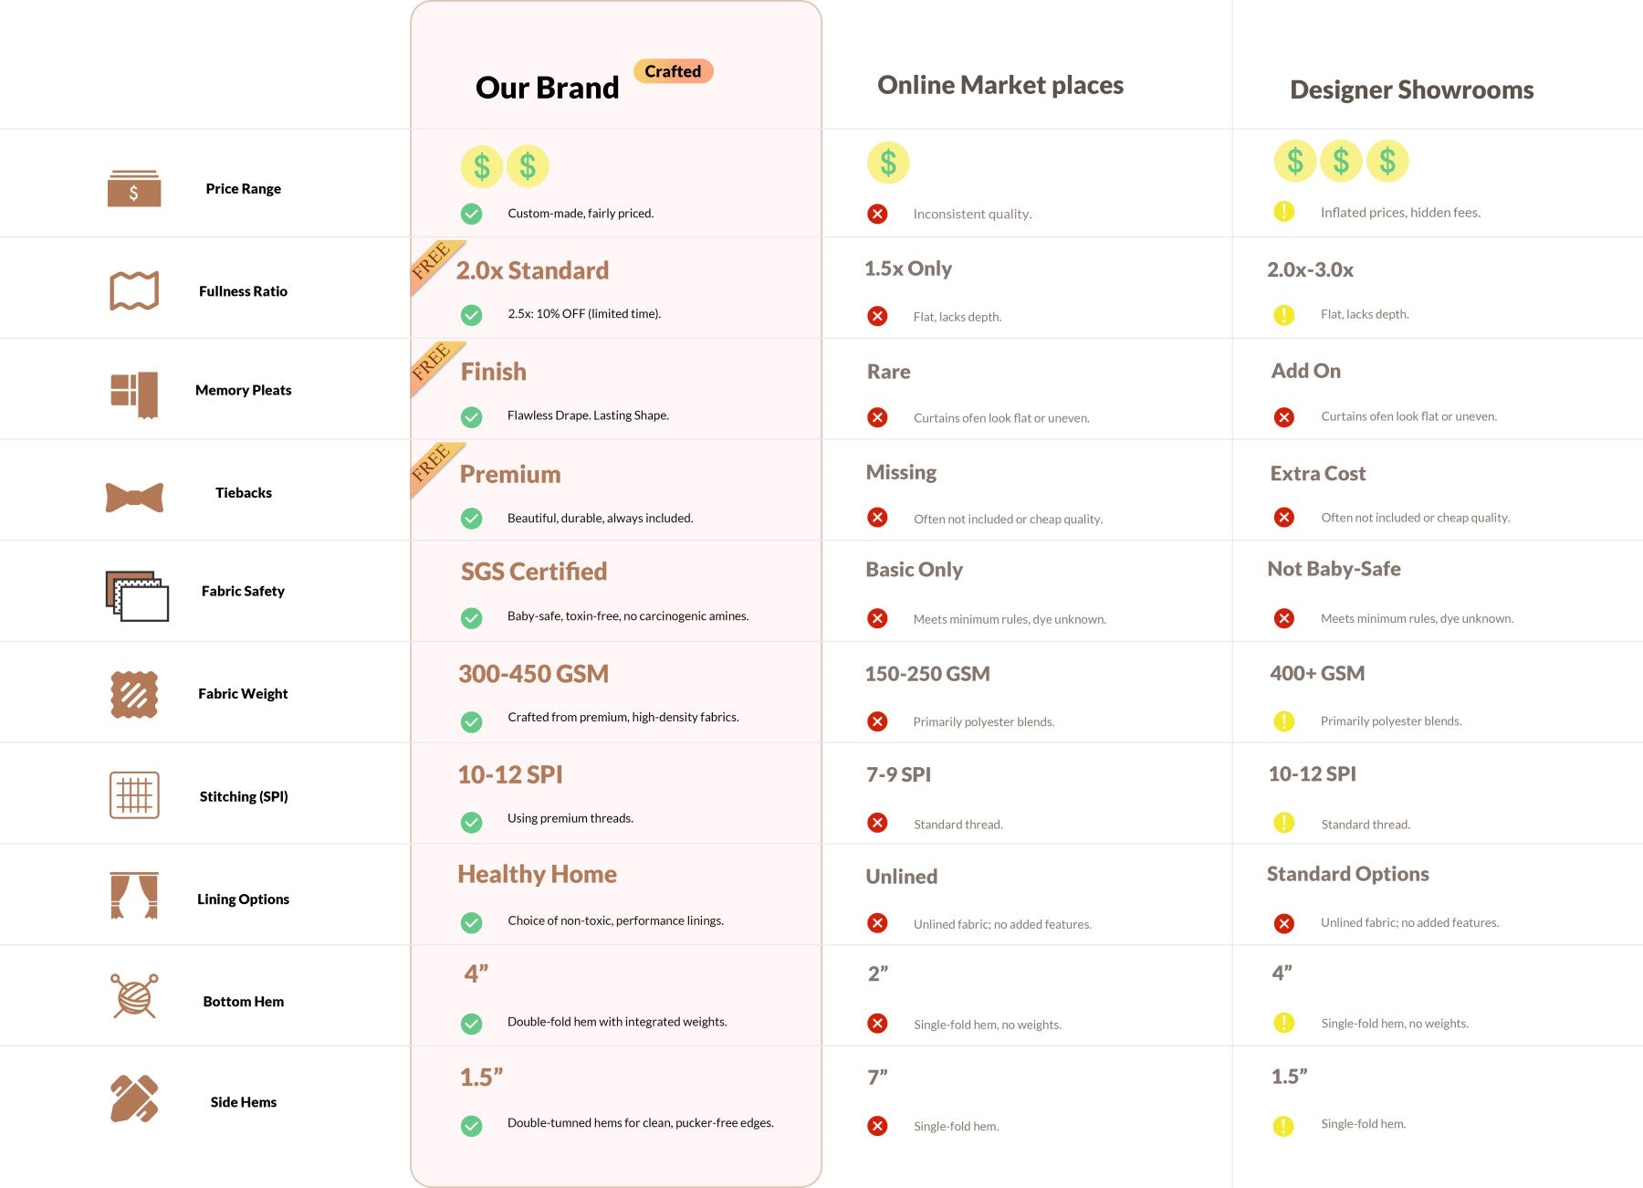Click the 'Crafted' badge near Our Brand
This screenshot has height=1188, width=1643.
click(673, 71)
